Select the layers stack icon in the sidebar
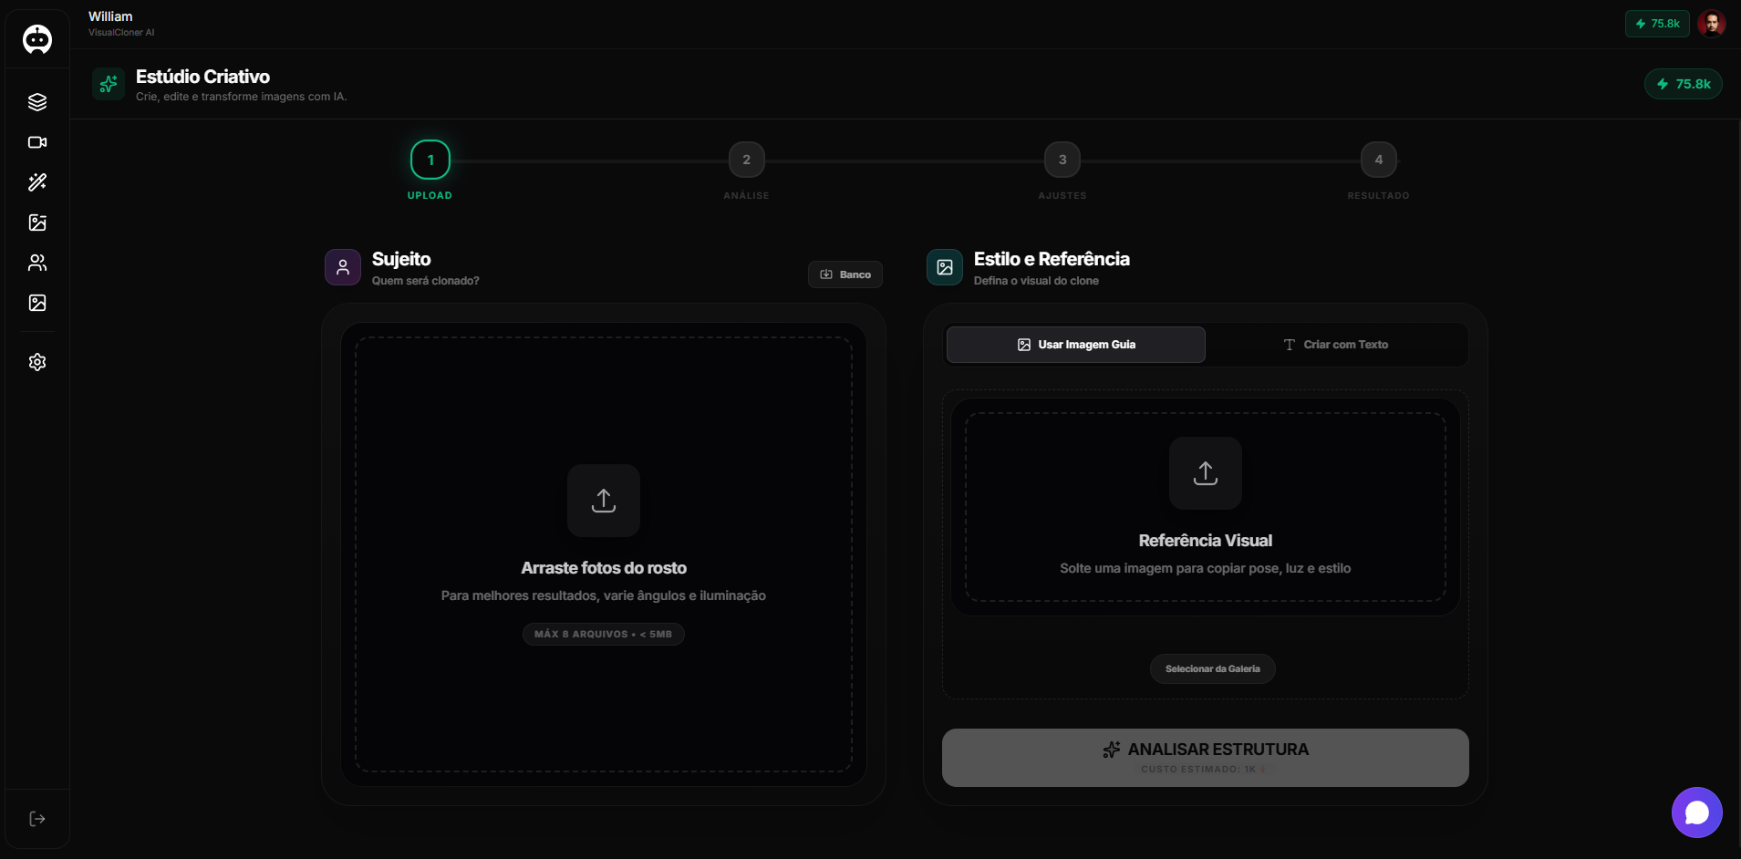Viewport: 1741px width, 859px height. pyautogui.click(x=36, y=101)
